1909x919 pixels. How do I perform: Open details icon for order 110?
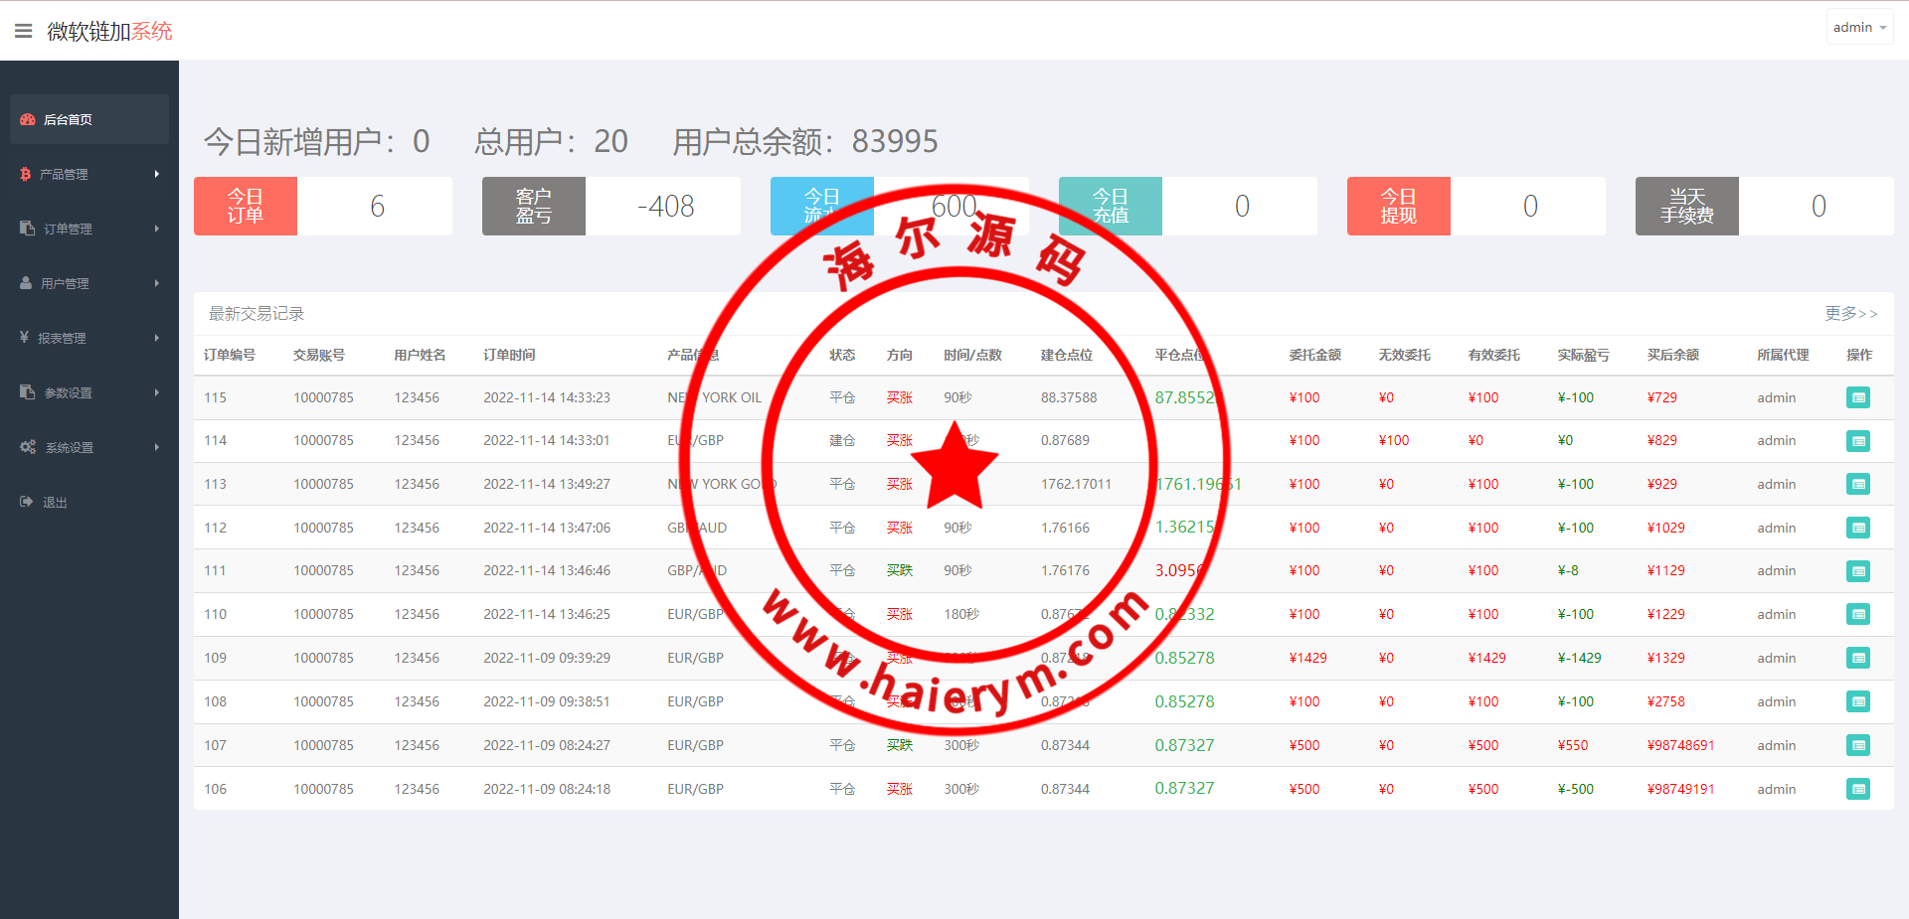[1857, 614]
